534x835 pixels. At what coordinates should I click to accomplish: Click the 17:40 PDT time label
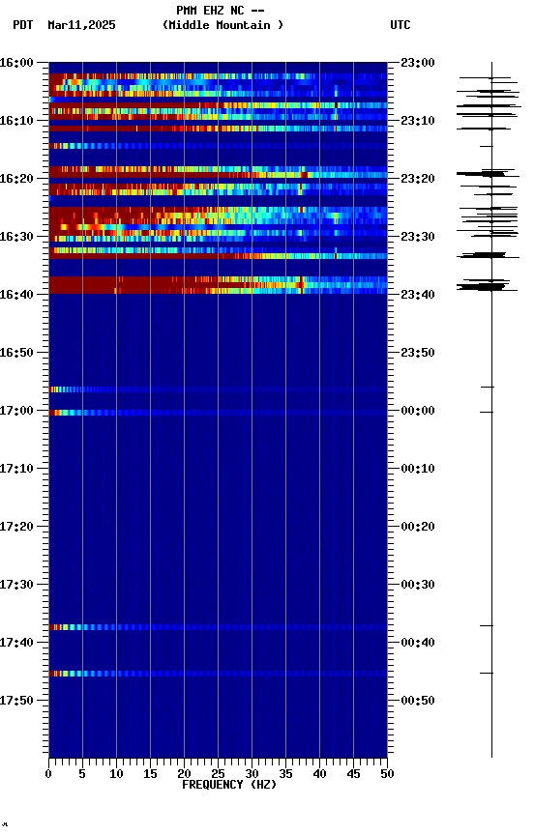(16, 643)
